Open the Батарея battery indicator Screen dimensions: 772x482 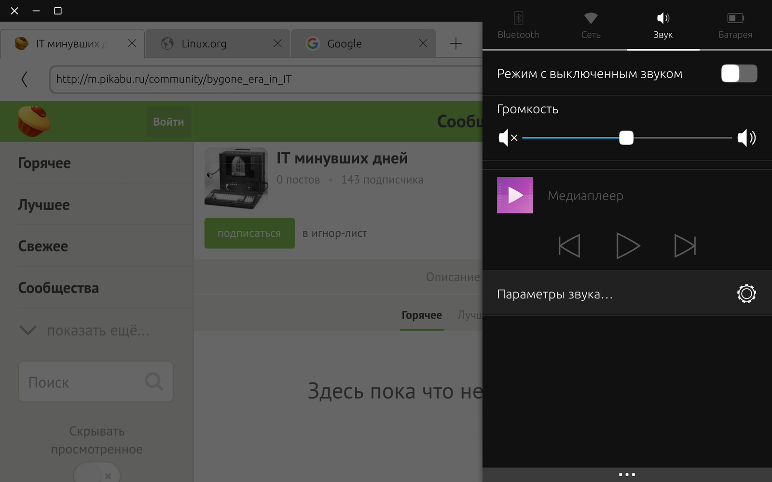click(x=735, y=25)
